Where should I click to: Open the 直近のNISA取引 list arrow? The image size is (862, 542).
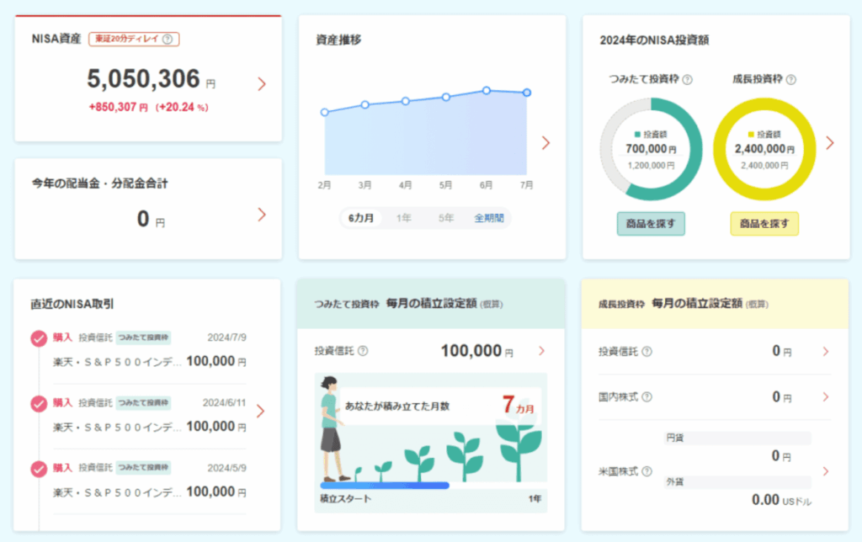tap(260, 411)
